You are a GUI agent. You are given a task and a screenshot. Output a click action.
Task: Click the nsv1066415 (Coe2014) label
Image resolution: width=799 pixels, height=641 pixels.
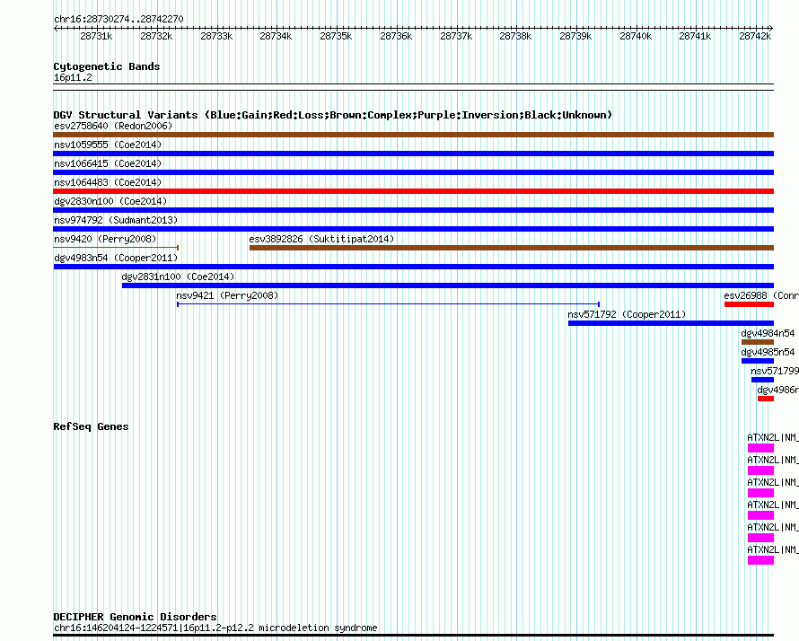click(x=108, y=163)
